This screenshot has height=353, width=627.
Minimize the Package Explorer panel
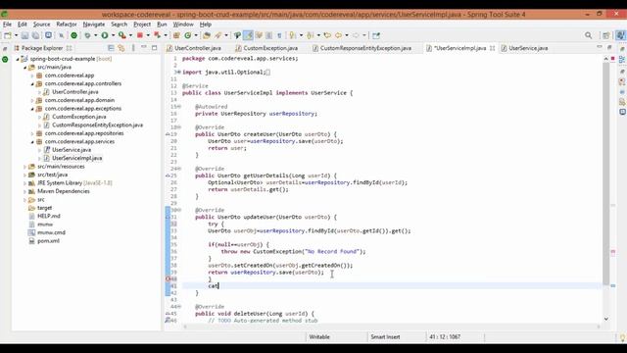tap(144, 48)
